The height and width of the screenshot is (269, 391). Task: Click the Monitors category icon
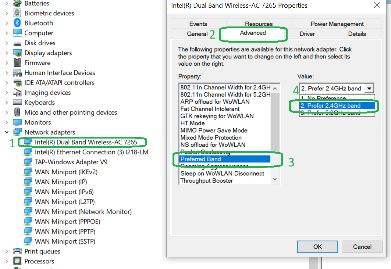click(x=17, y=122)
